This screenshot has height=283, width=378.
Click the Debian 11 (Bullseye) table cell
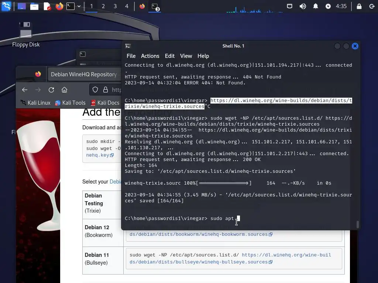(x=103, y=261)
